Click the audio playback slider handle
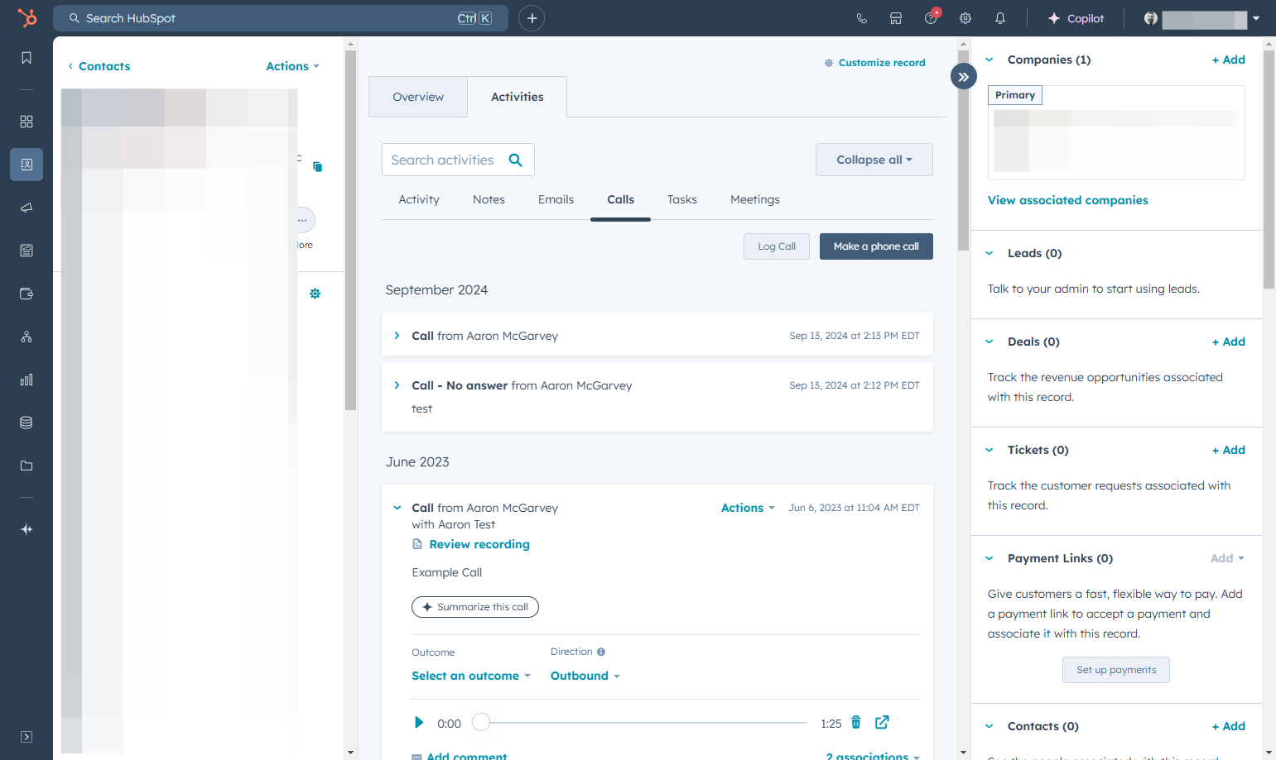Image resolution: width=1276 pixels, height=760 pixels. coord(481,723)
